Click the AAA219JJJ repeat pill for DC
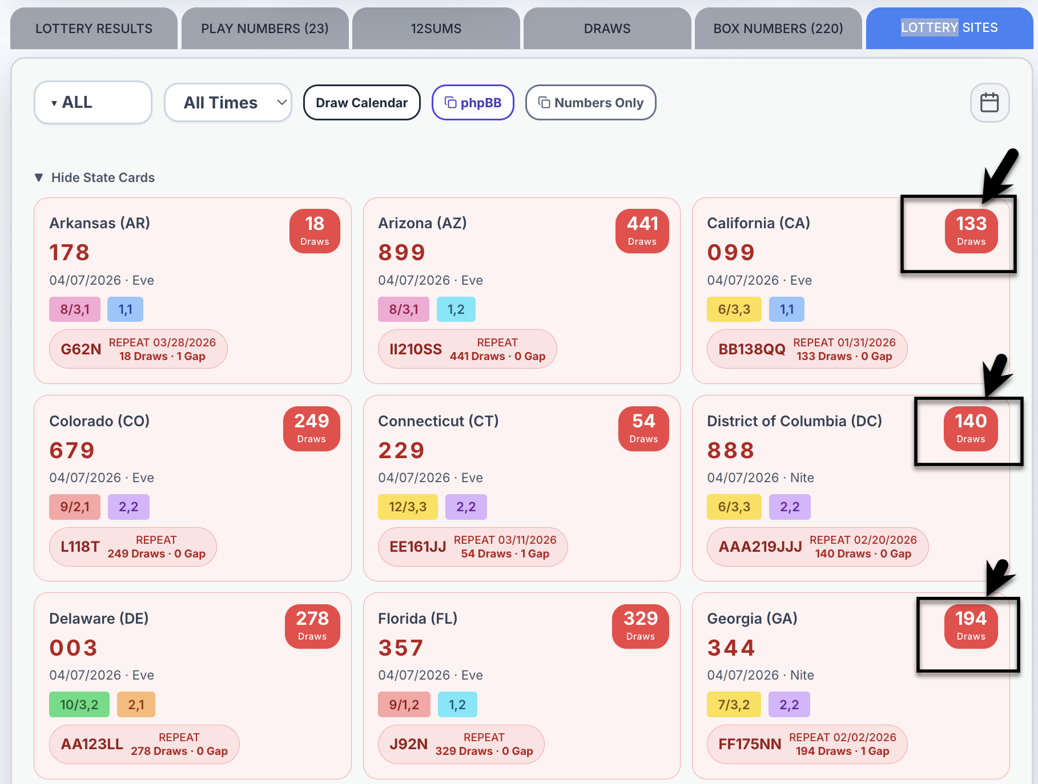The width and height of the screenshot is (1038, 784). coord(818,547)
